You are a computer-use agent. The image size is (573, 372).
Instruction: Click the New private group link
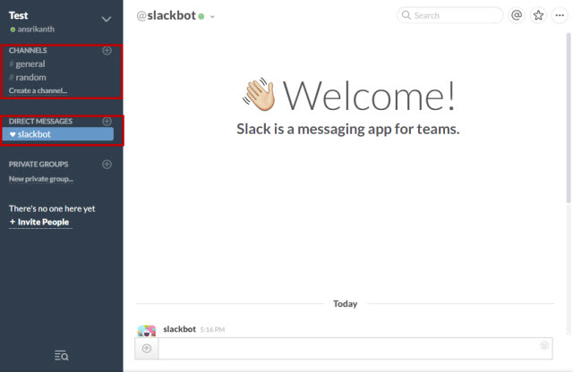pos(41,179)
